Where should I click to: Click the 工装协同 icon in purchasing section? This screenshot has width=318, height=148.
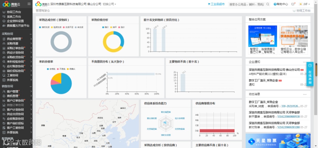[4, 75]
